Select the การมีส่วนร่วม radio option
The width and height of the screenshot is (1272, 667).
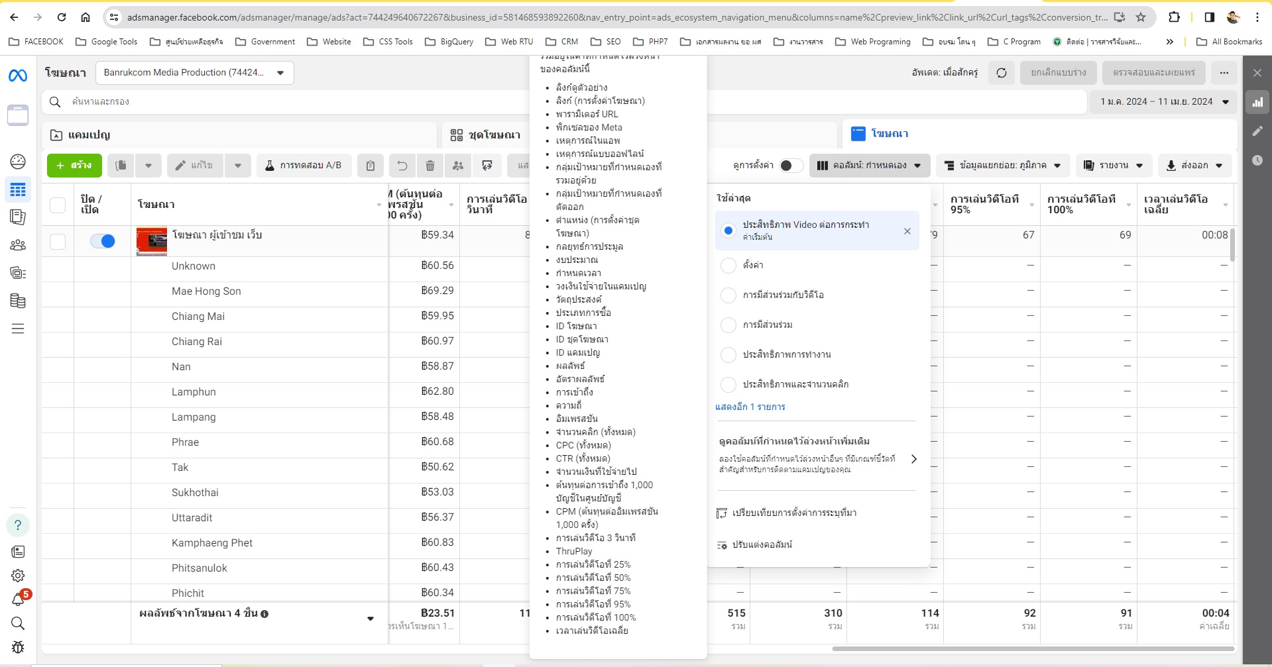tap(728, 325)
